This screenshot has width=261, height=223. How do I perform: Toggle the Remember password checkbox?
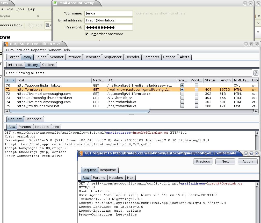tap(87, 34)
